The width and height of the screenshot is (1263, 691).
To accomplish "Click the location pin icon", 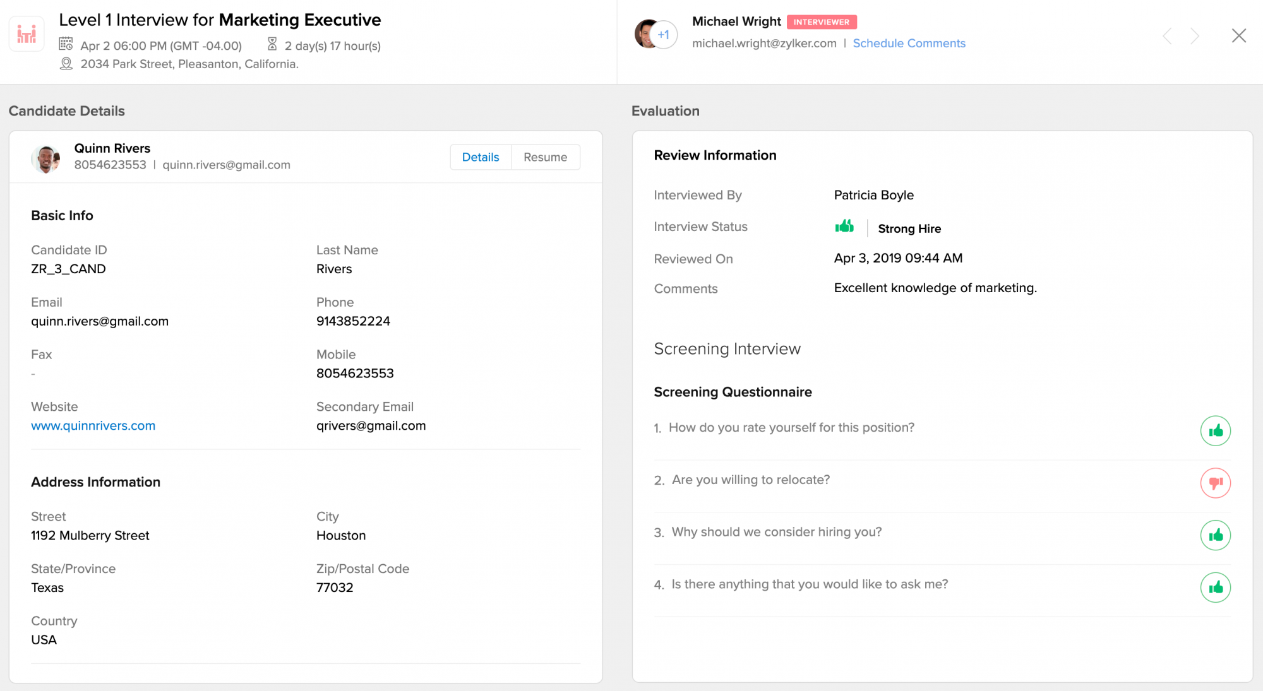I will tap(66, 64).
